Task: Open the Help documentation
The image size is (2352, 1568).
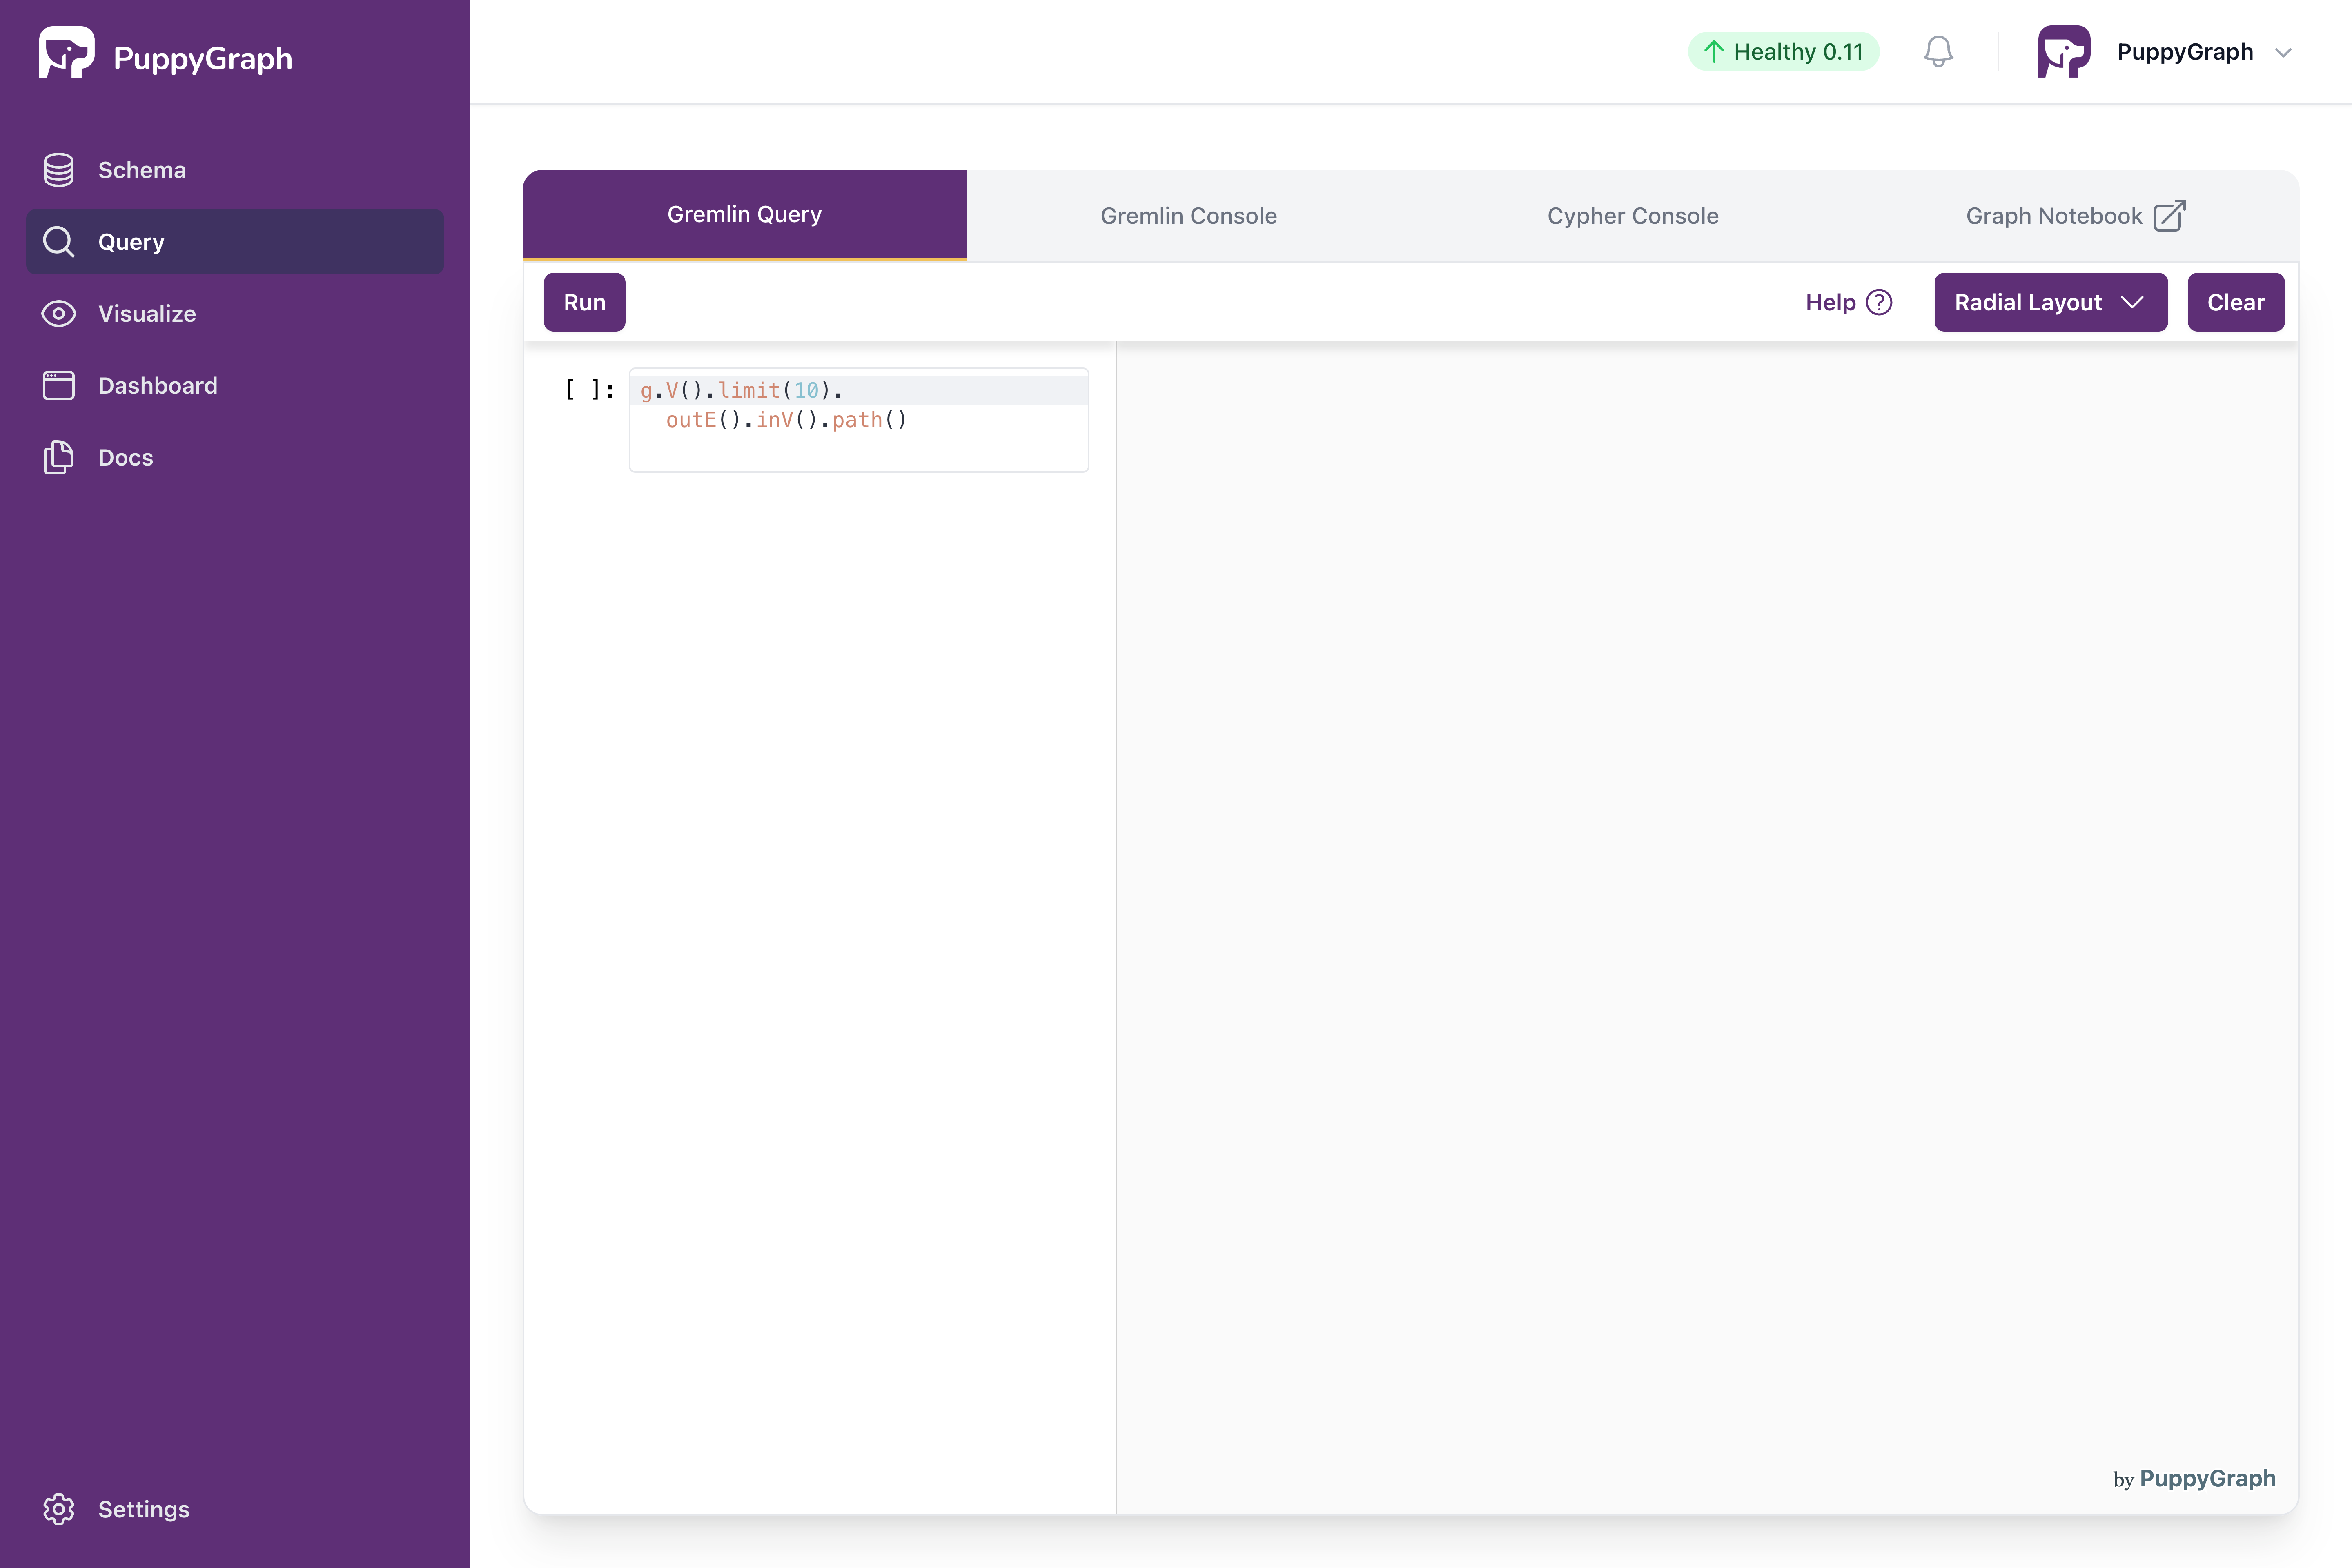Action: (1850, 301)
